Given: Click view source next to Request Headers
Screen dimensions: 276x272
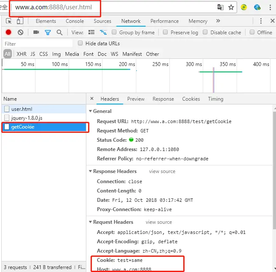Looking at the screenshot, I should [159, 222].
